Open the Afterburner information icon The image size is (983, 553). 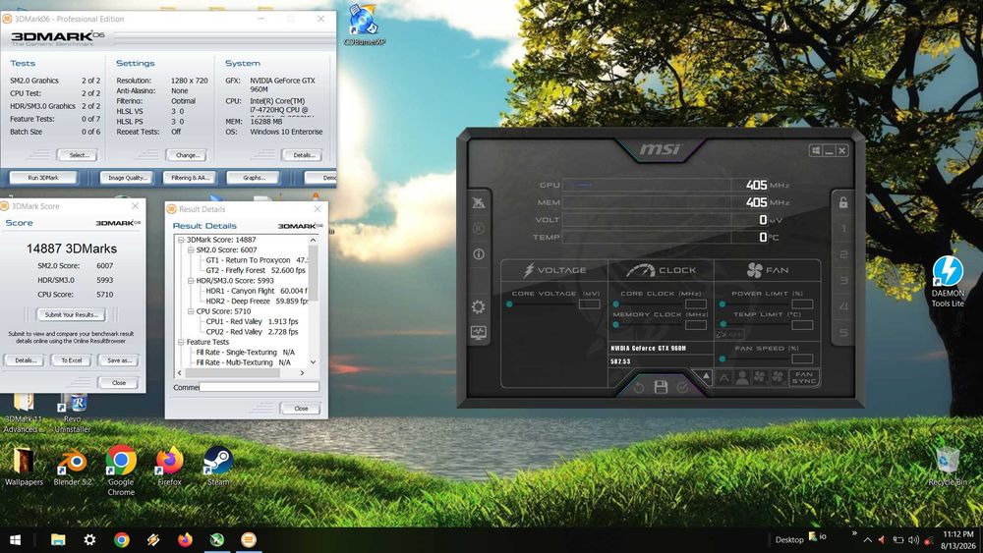(x=479, y=254)
